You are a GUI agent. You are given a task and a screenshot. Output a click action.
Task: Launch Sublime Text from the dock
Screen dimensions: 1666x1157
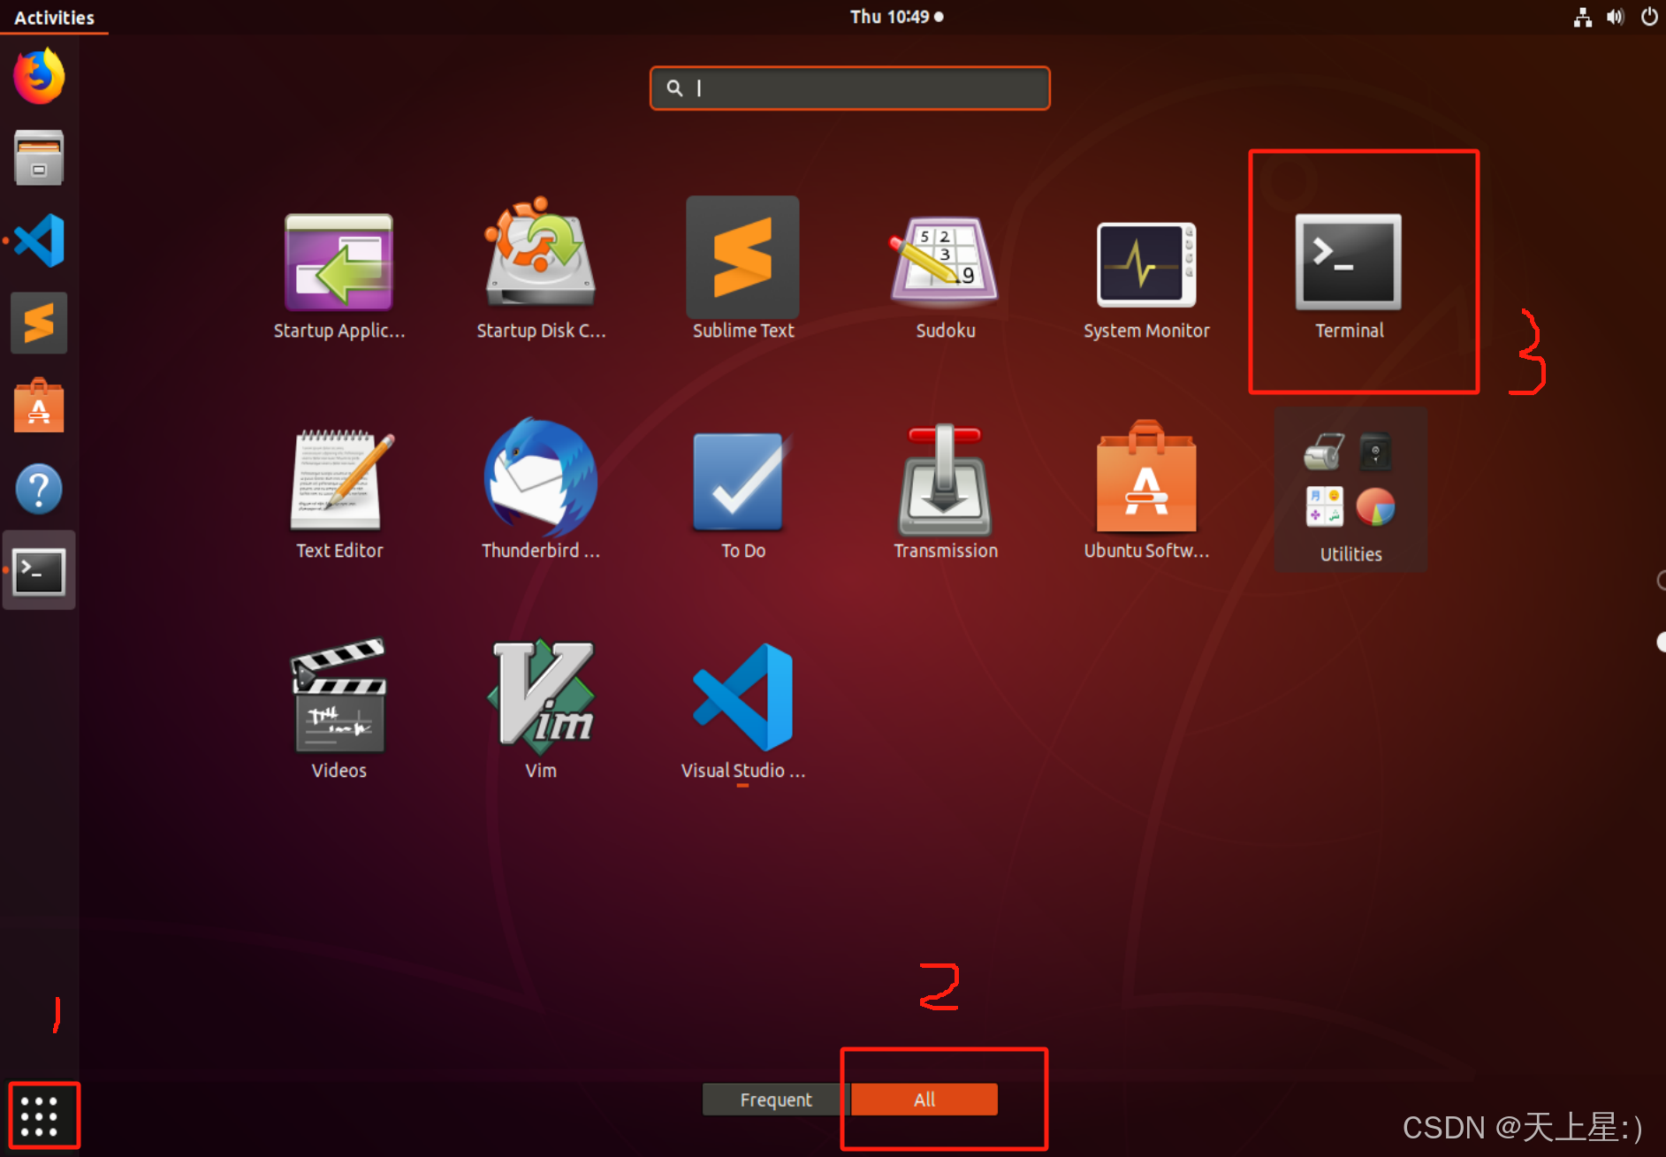click(x=39, y=323)
